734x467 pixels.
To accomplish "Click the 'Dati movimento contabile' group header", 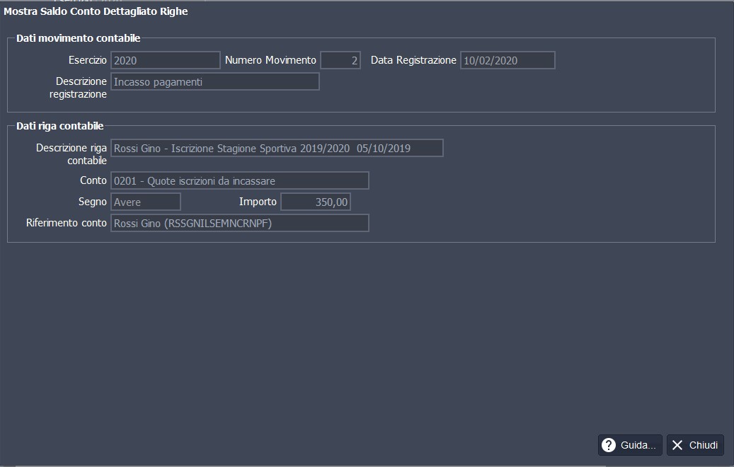I will click(x=79, y=38).
